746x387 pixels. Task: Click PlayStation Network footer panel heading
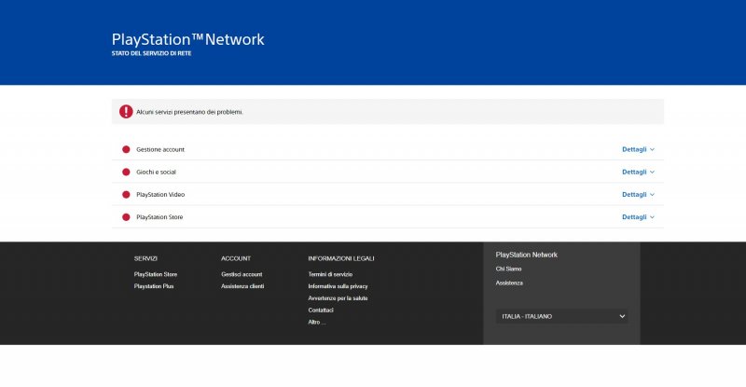pos(526,255)
